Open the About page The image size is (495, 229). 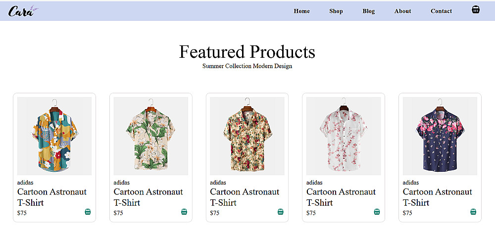[403, 11]
